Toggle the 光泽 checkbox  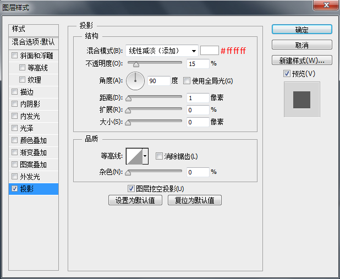coord(14,128)
